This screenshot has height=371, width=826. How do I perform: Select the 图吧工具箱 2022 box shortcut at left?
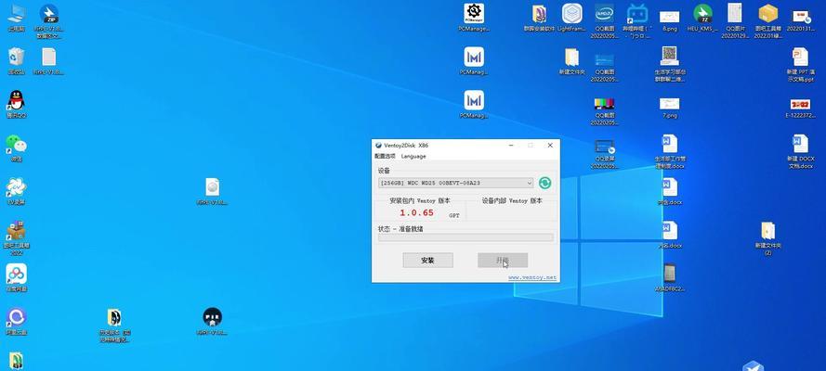tap(17, 238)
